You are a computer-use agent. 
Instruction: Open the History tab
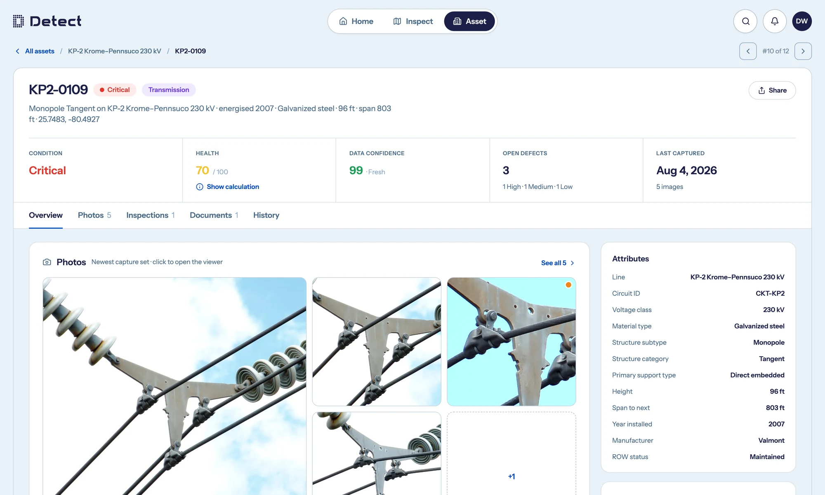click(x=266, y=215)
